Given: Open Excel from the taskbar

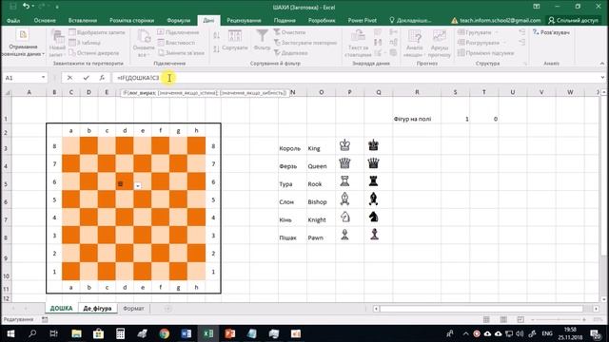Looking at the screenshot, I should (208, 333).
